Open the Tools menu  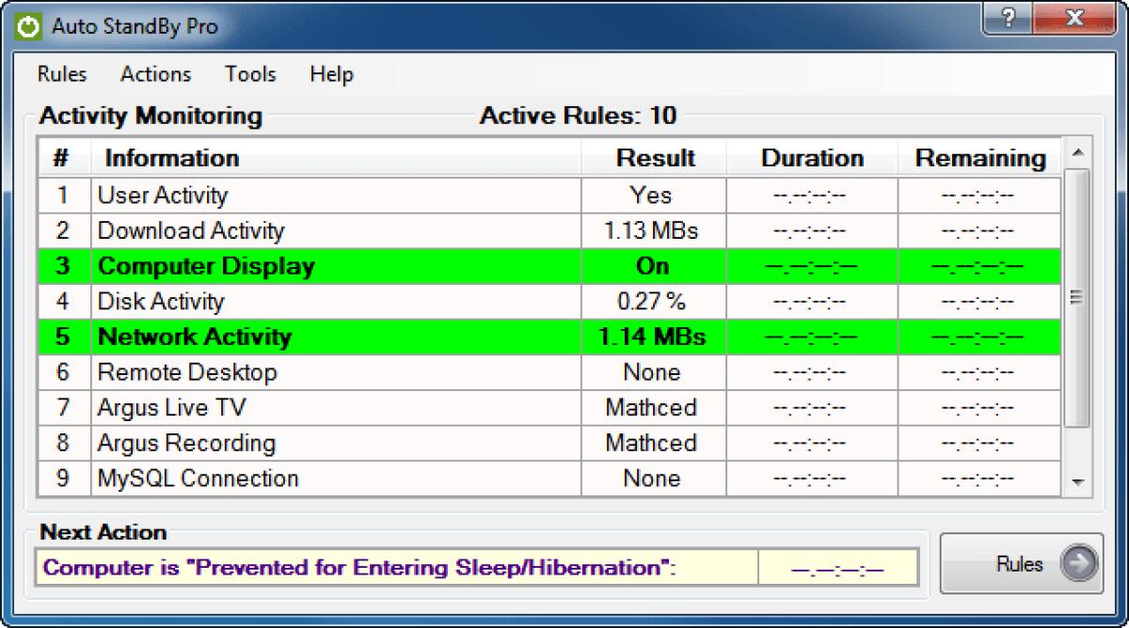tap(250, 74)
